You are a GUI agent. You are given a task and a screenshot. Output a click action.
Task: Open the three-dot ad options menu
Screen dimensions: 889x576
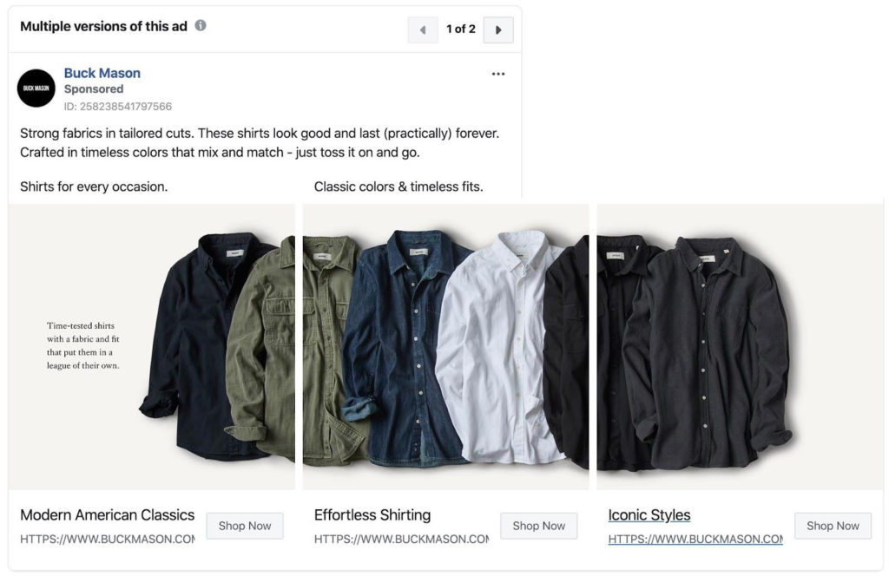[x=497, y=74]
